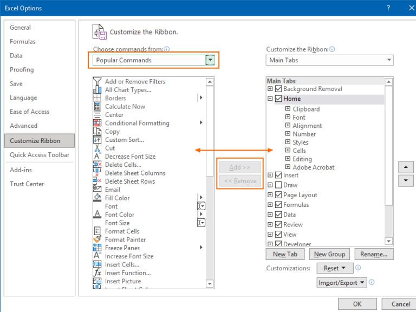Image resolution: width=416 pixels, height=312 pixels.
Task: Click the Move Up arrow button
Action: point(406,167)
